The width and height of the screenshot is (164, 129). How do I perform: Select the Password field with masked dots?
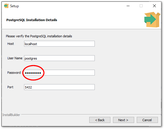coord(59,73)
